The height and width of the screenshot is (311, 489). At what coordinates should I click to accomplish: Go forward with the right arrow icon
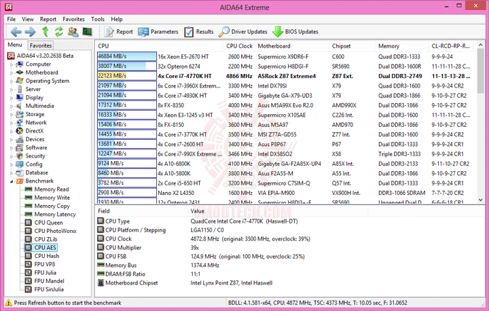click(31, 31)
